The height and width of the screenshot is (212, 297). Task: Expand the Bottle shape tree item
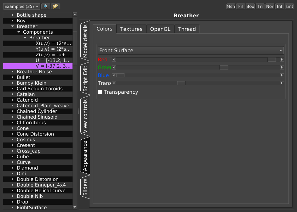[x=13, y=15]
